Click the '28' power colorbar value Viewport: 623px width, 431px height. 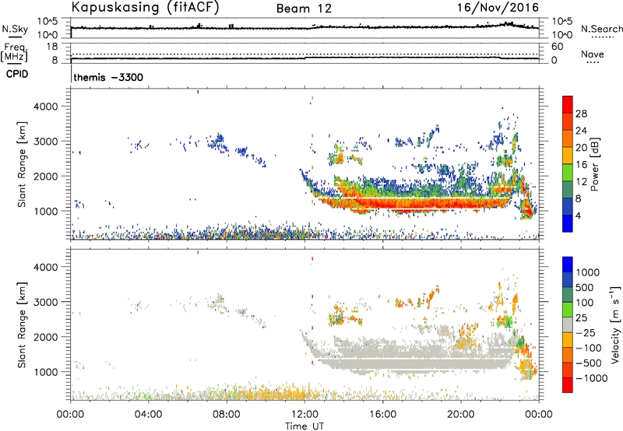581,114
